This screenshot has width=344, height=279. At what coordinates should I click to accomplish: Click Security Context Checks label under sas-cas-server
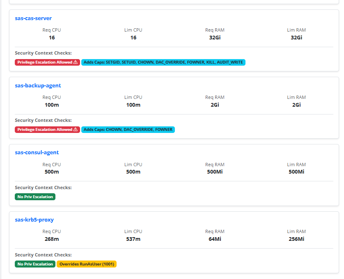43,53
